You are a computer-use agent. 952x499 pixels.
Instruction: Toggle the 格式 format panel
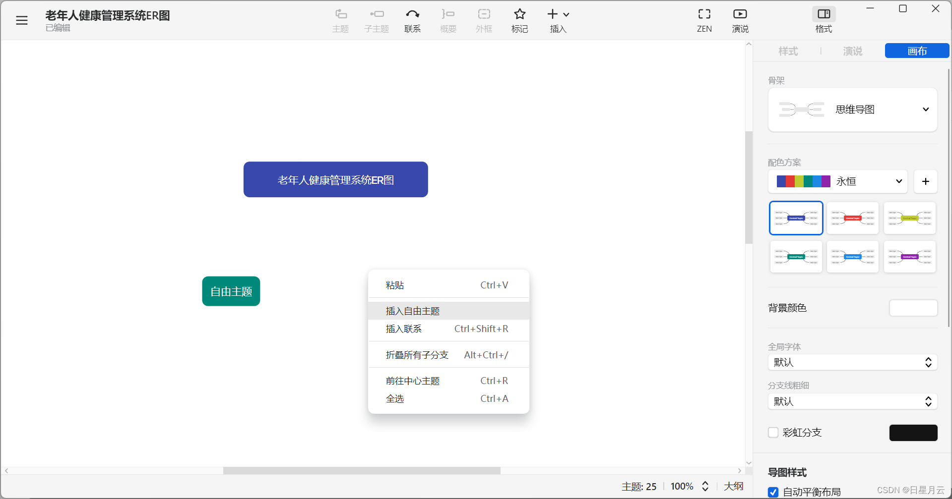point(824,20)
